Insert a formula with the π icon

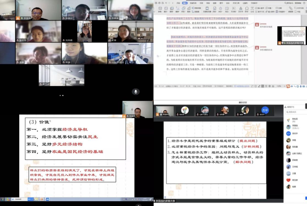[252, 8]
